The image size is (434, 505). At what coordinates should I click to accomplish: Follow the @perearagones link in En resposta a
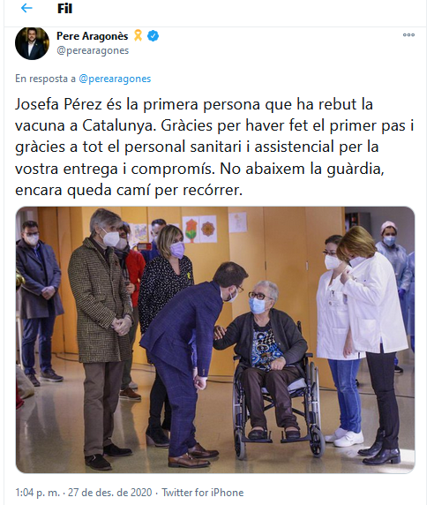coord(115,79)
